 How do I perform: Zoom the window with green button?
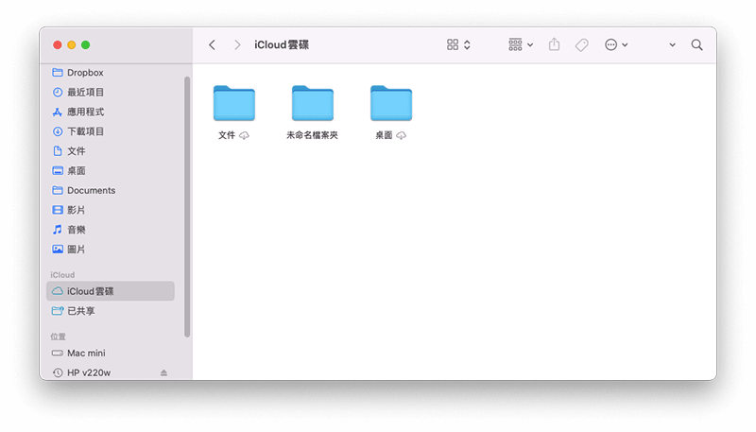tap(85, 44)
